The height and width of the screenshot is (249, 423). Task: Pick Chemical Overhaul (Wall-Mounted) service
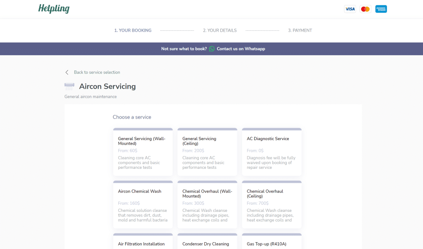click(x=207, y=205)
